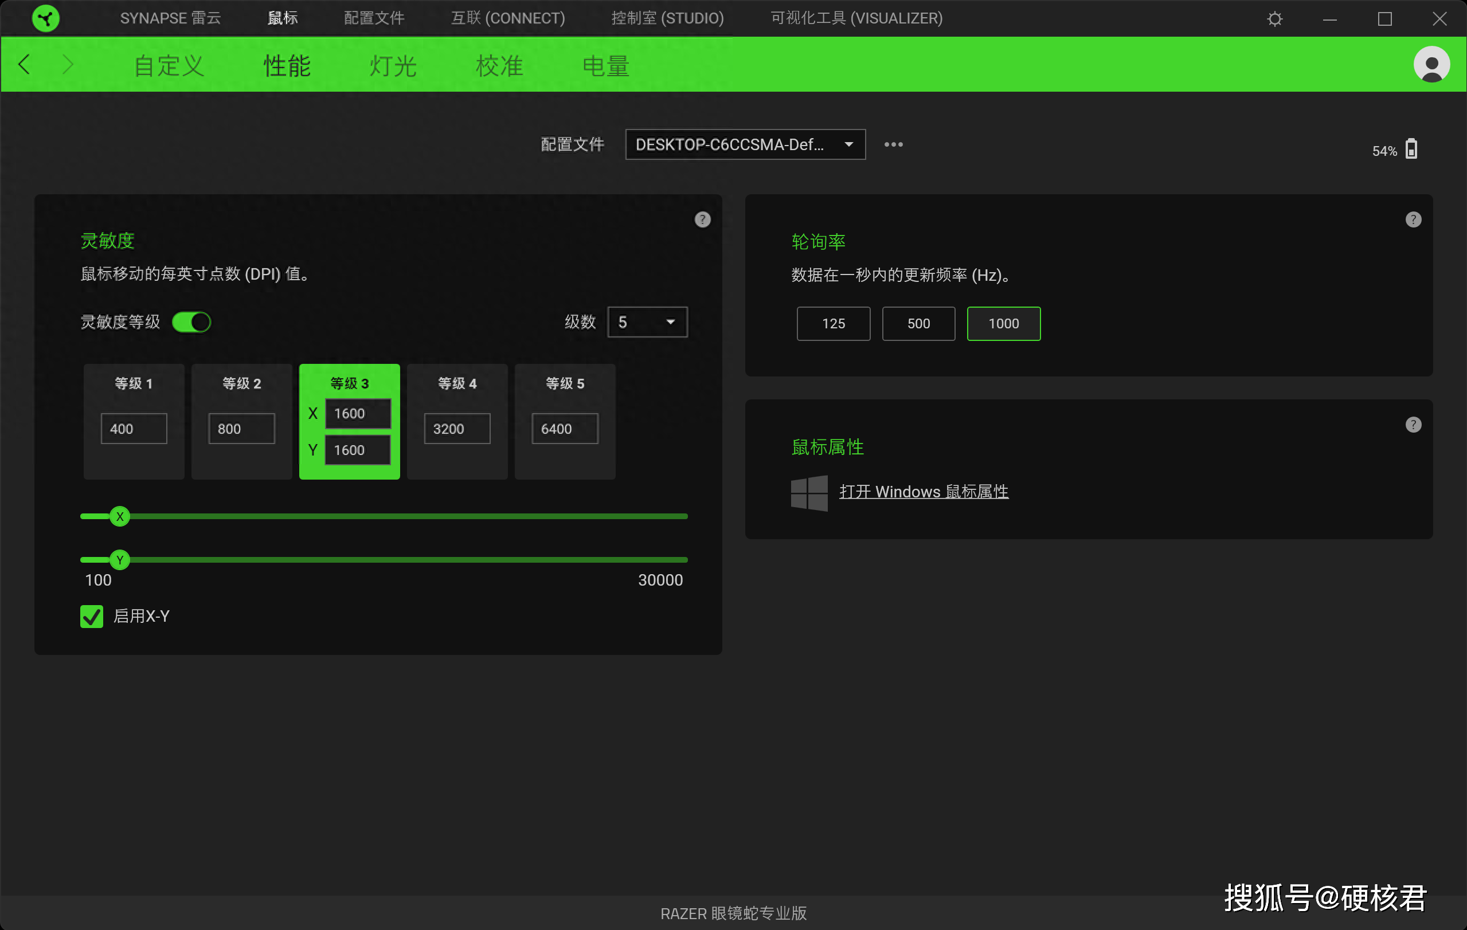Open 控制室 (STUDIO) tab
Viewport: 1467px width, 930px height.
(668, 18)
